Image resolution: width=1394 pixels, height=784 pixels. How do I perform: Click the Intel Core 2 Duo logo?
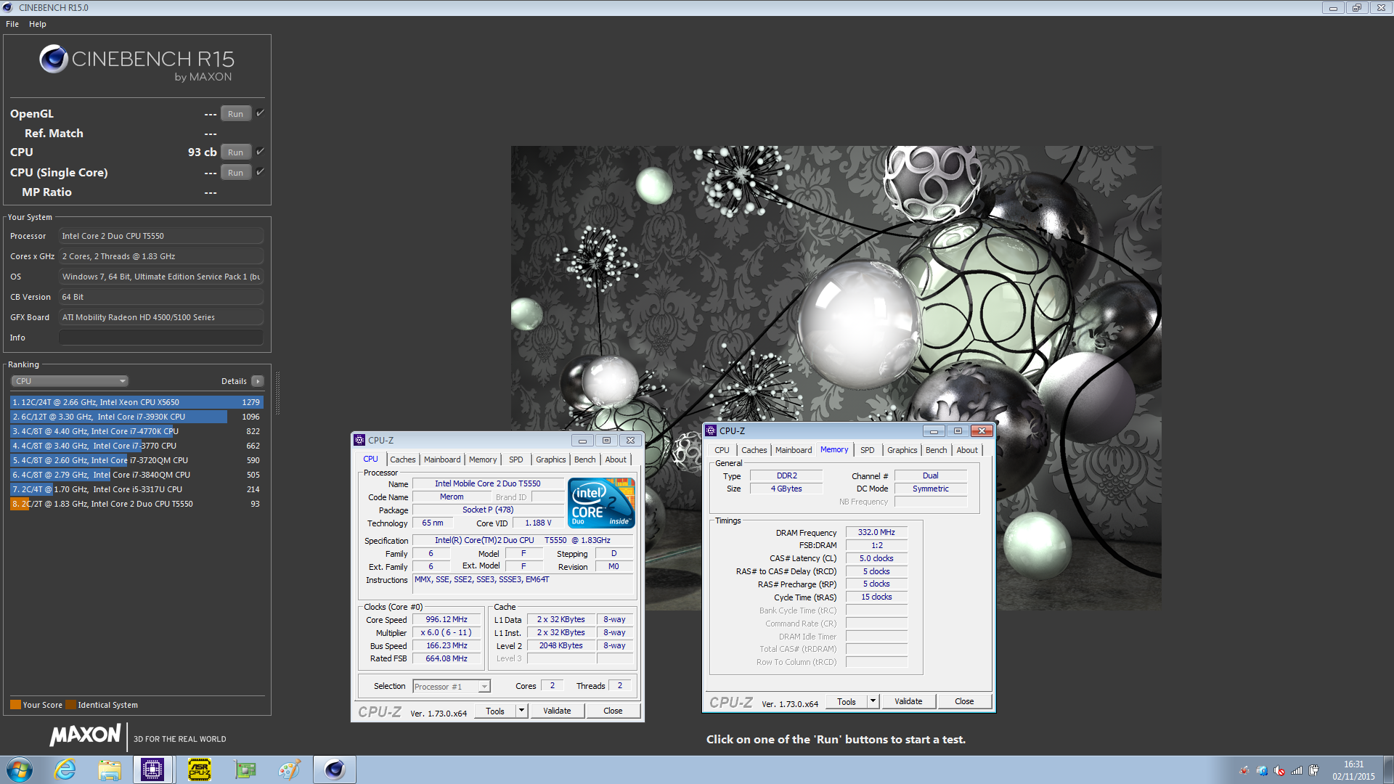601,502
